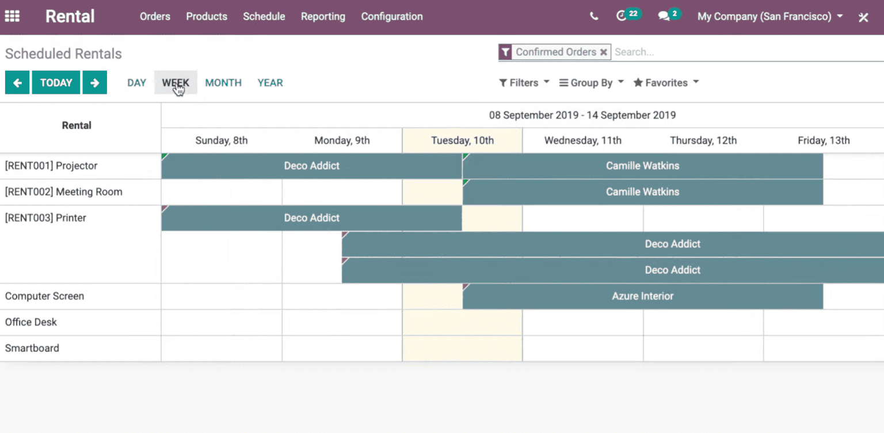Go to previous week with left arrow
The image size is (884, 433).
[17, 83]
